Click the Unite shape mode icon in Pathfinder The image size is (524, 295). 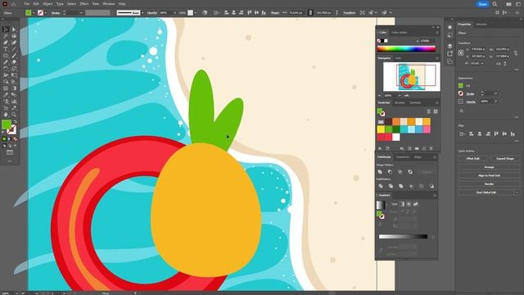pos(380,172)
